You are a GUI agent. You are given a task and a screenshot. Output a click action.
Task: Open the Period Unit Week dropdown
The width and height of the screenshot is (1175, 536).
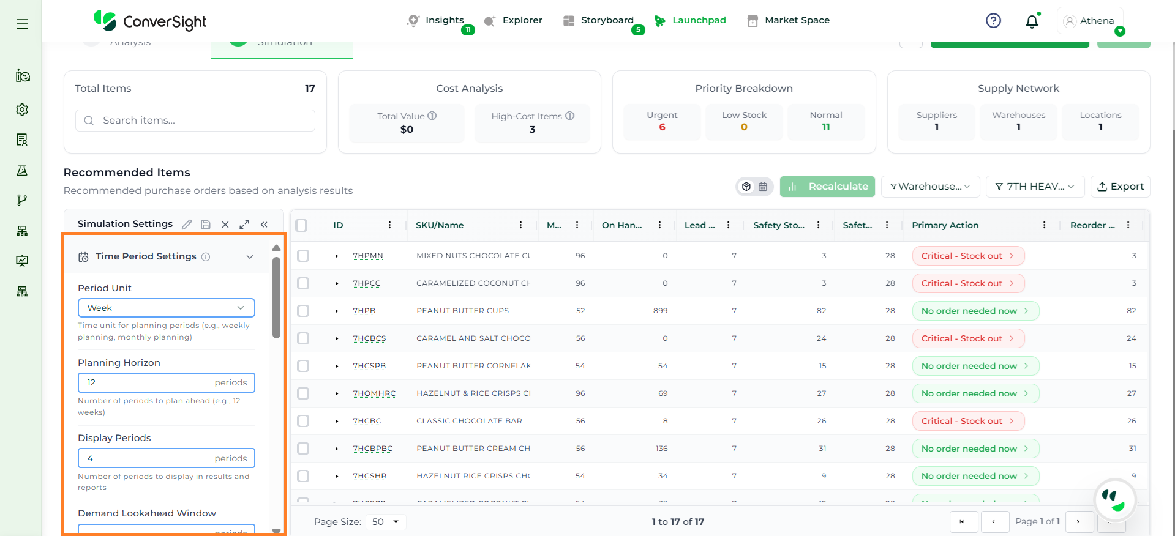coord(166,308)
